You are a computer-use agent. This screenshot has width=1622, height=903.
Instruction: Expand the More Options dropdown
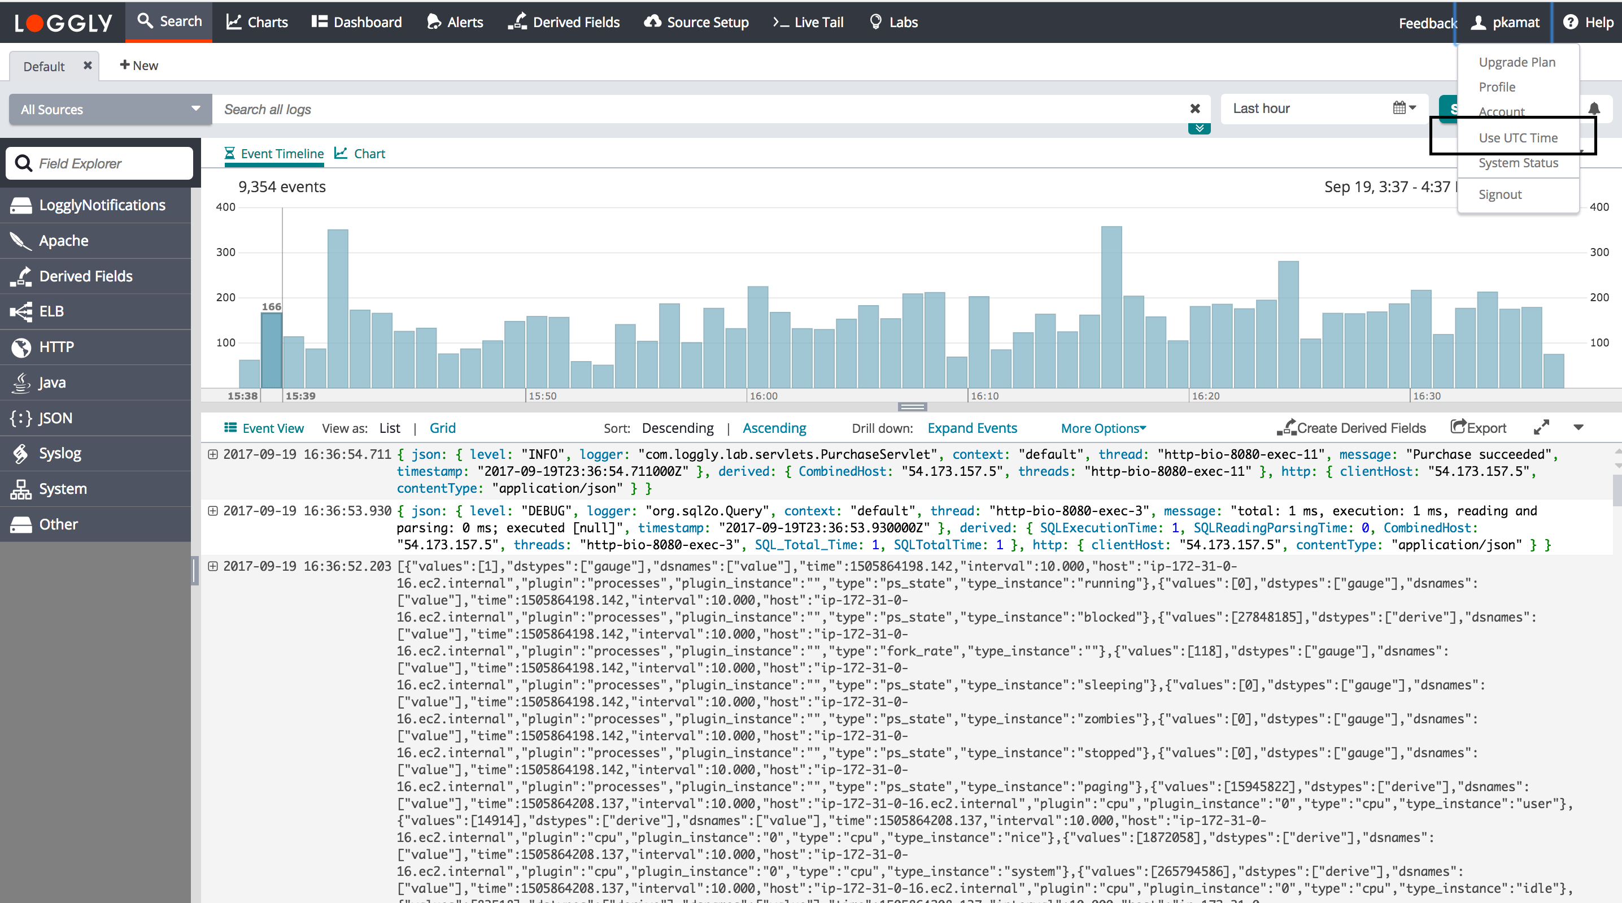pos(1102,428)
